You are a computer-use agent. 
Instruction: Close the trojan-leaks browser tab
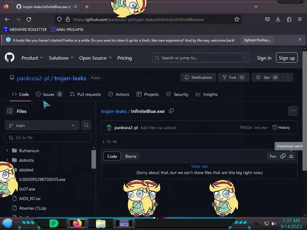(x=76, y=7)
